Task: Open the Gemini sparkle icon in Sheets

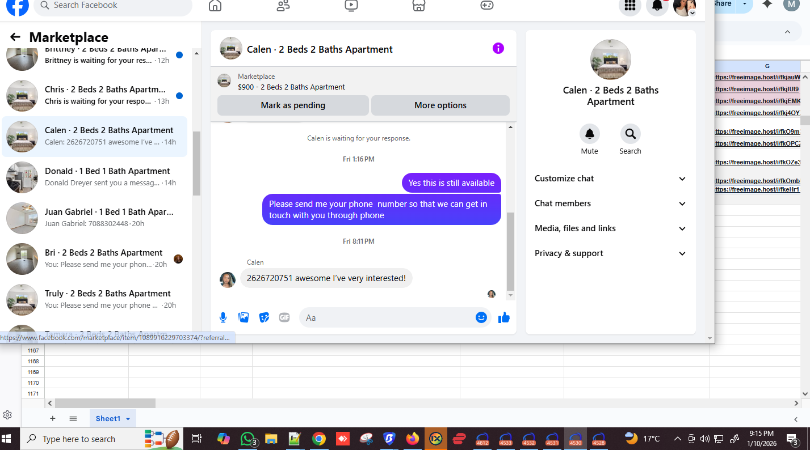Action: tap(767, 5)
